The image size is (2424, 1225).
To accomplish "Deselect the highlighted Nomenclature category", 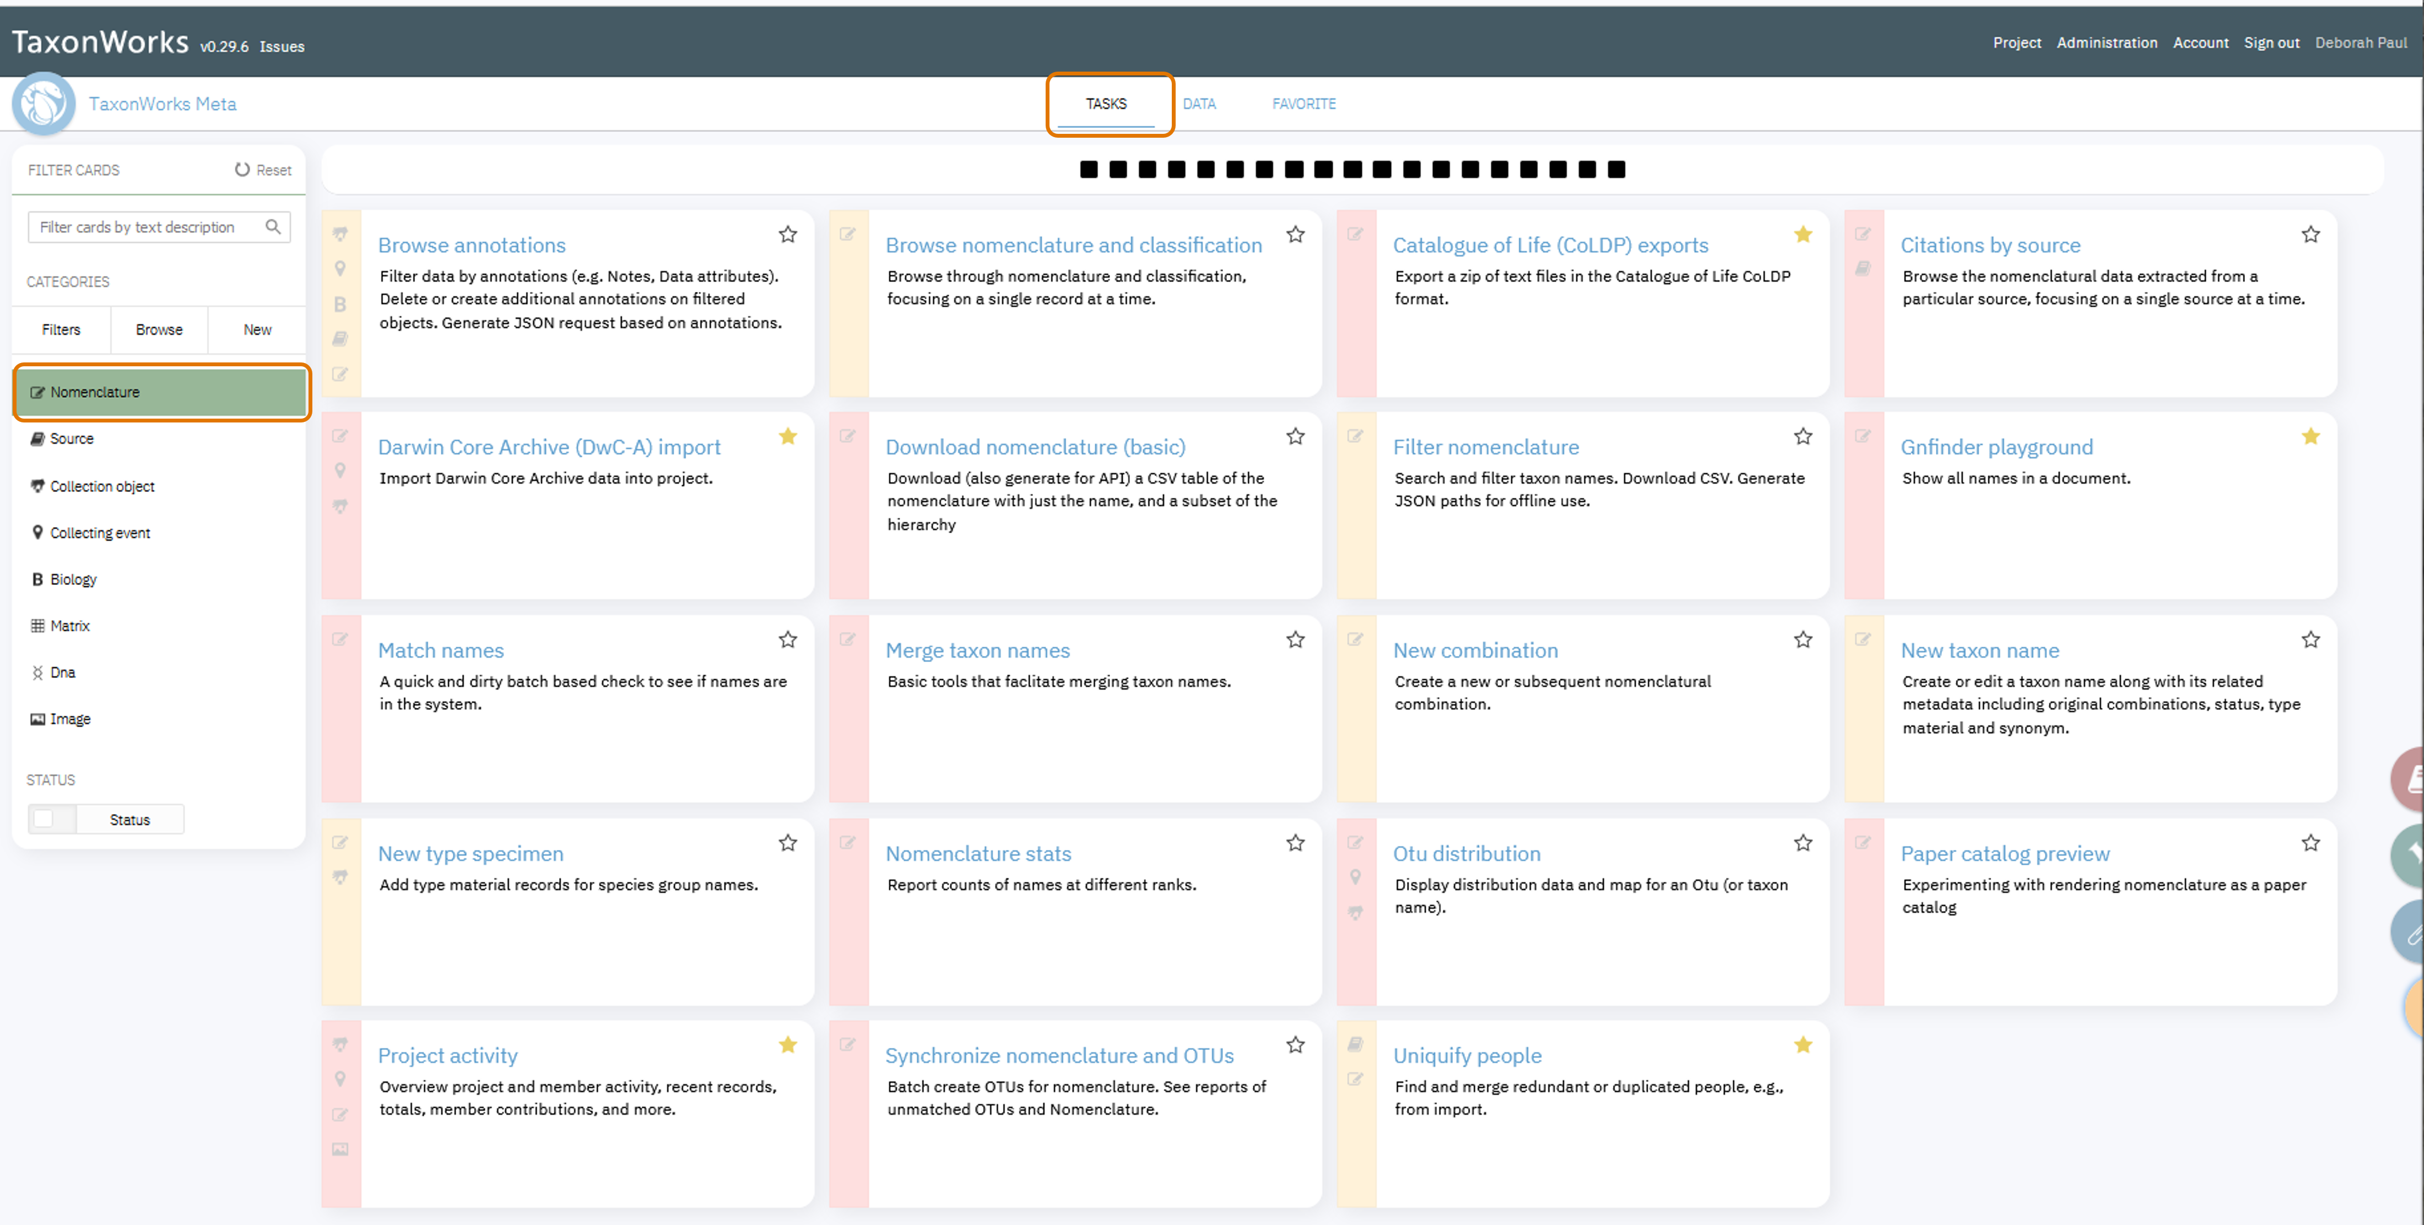I will 160,392.
